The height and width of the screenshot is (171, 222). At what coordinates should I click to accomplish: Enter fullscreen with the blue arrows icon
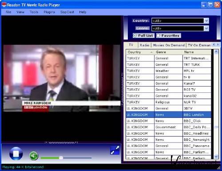[x=115, y=150]
